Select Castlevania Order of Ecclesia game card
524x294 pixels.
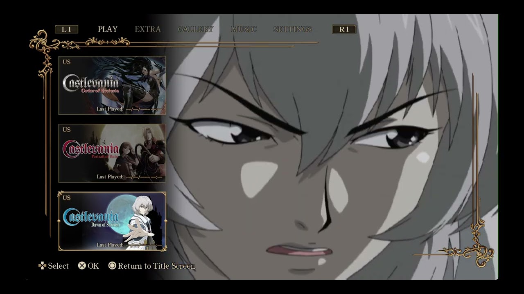click(x=112, y=85)
